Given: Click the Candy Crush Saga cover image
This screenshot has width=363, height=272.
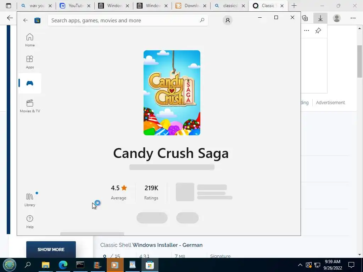Looking at the screenshot, I should [172, 93].
